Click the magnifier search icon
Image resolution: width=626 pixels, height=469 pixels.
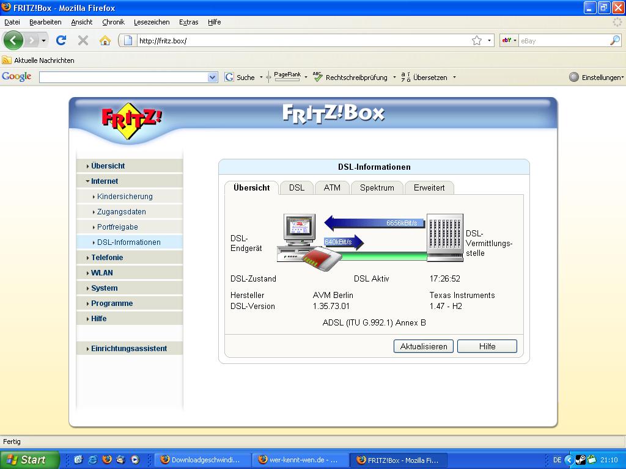click(615, 40)
